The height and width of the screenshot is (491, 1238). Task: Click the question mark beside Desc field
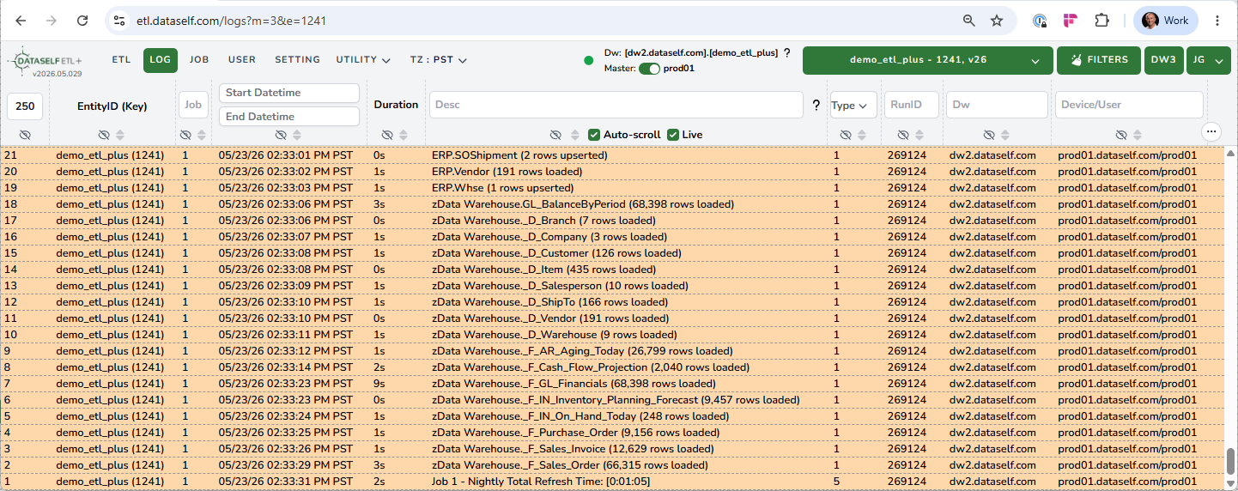(x=816, y=105)
